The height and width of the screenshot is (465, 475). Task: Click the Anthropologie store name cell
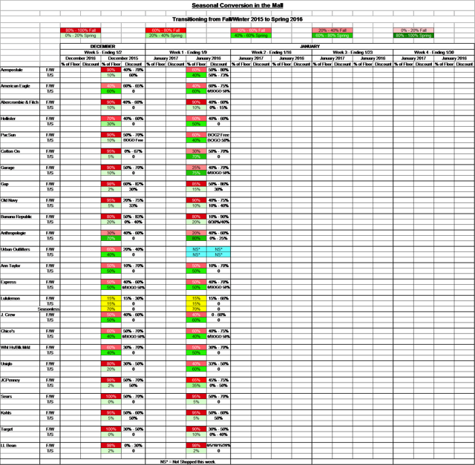click(20, 233)
